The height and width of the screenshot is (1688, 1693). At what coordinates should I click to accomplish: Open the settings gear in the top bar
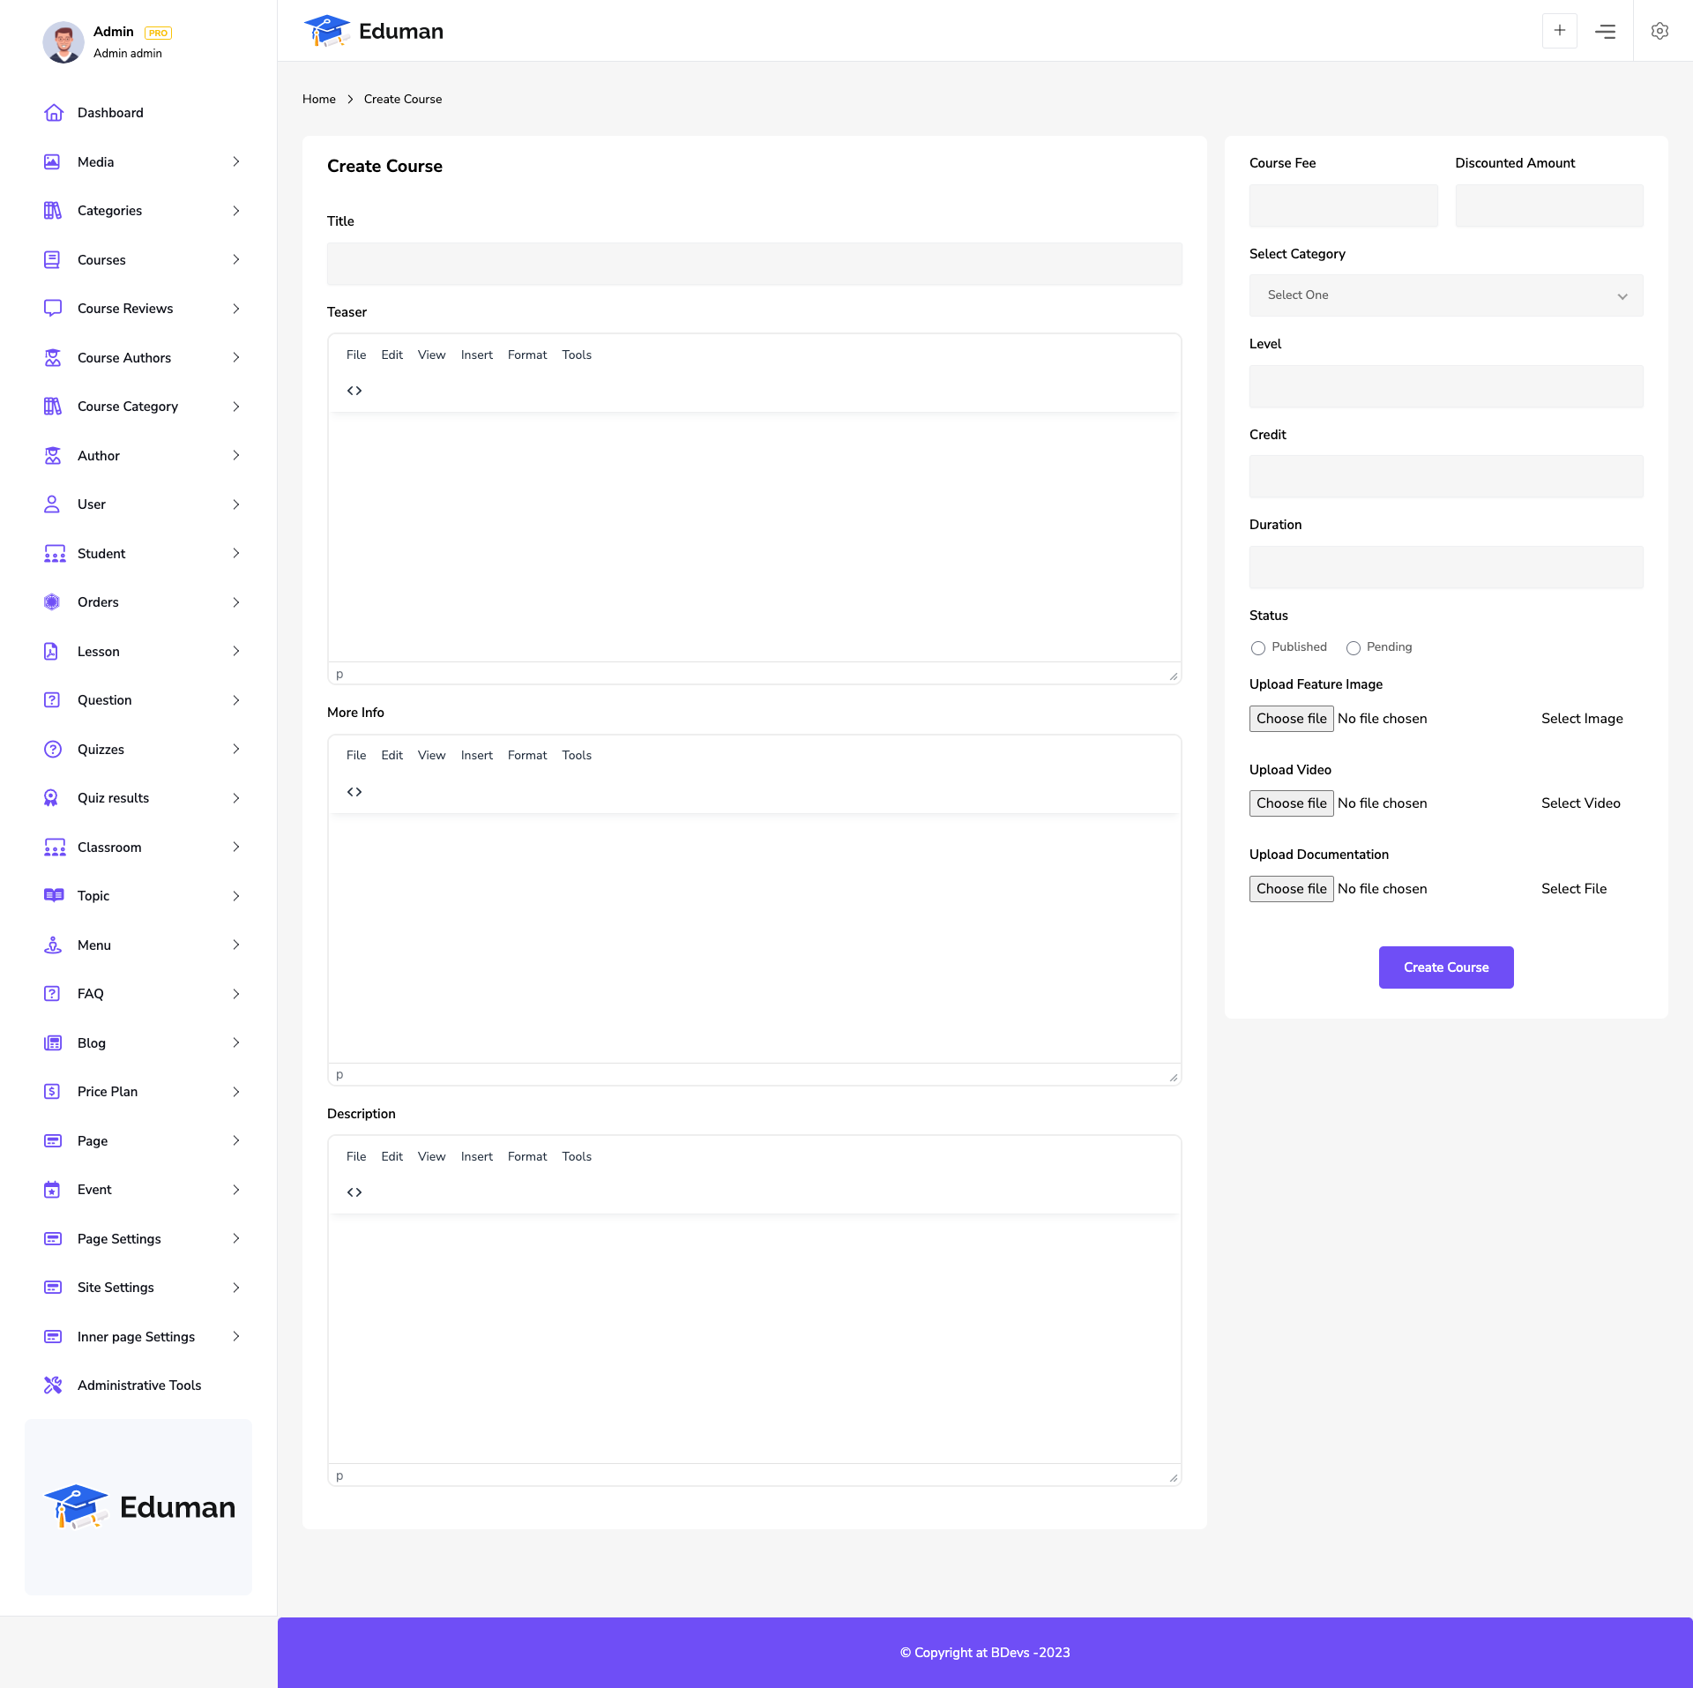(1659, 31)
